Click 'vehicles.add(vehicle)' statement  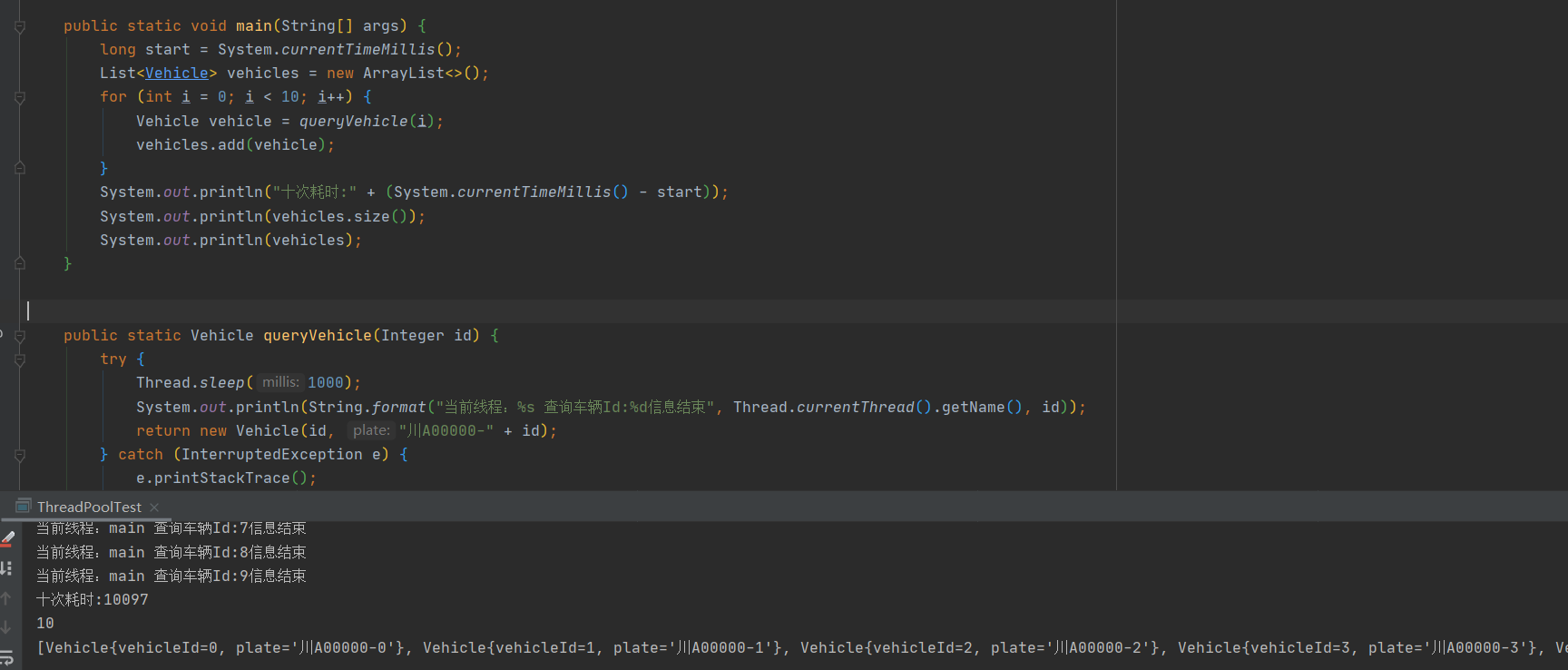pos(236,145)
